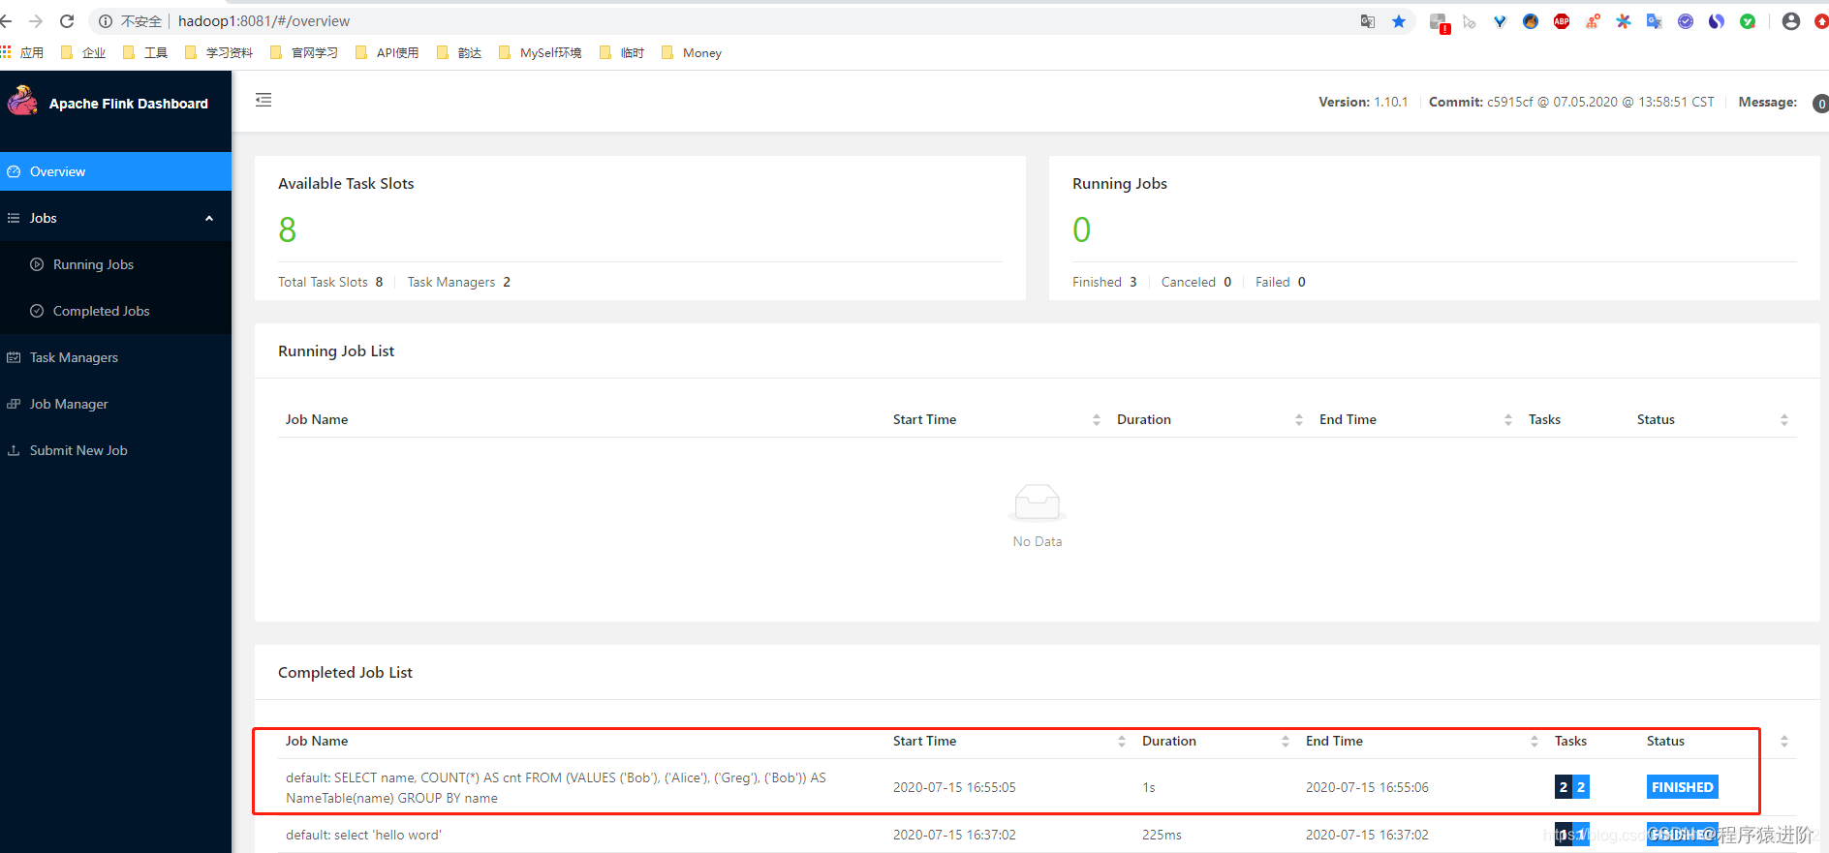Click the Running Jobs play-circle icon

pyautogui.click(x=37, y=264)
